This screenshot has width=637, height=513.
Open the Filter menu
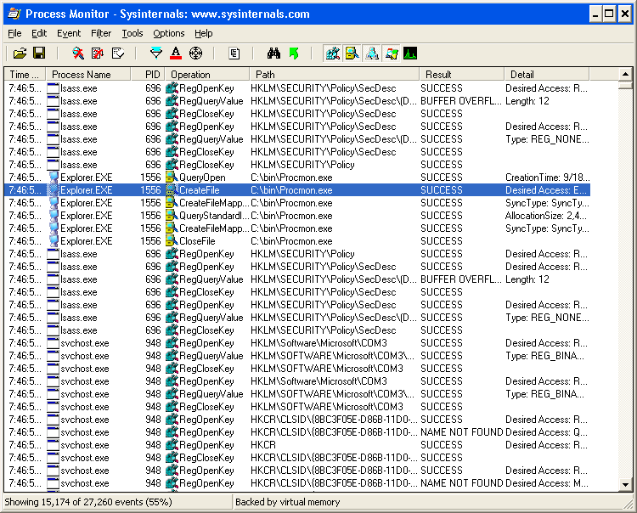101,33
